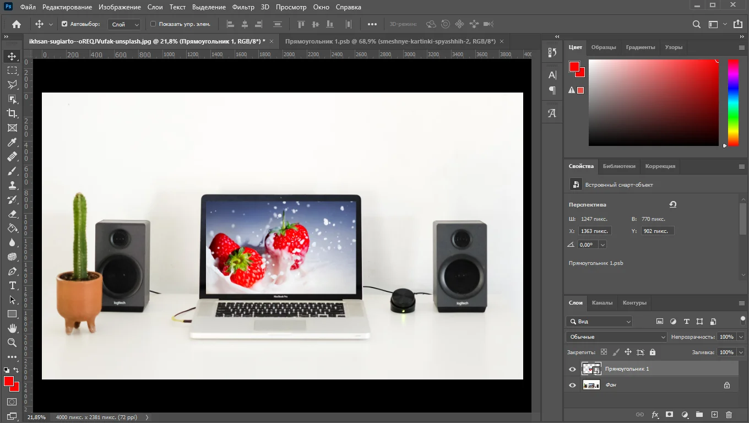Select the Eyedropper tool

tap(12, 143)
